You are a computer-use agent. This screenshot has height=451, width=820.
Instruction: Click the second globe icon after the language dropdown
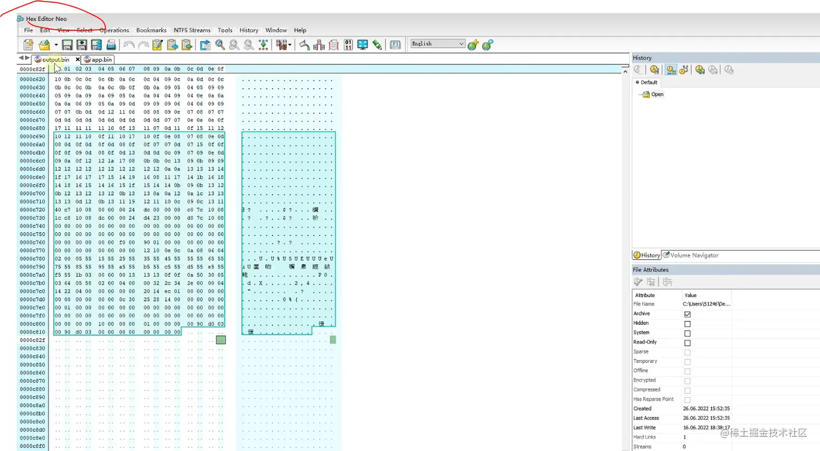(488, 45)
